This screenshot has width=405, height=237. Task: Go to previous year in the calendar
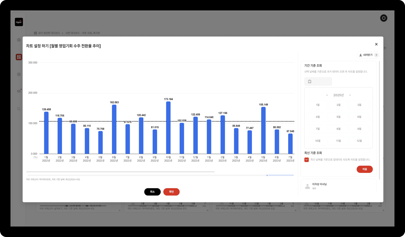(x=327, y=95)
